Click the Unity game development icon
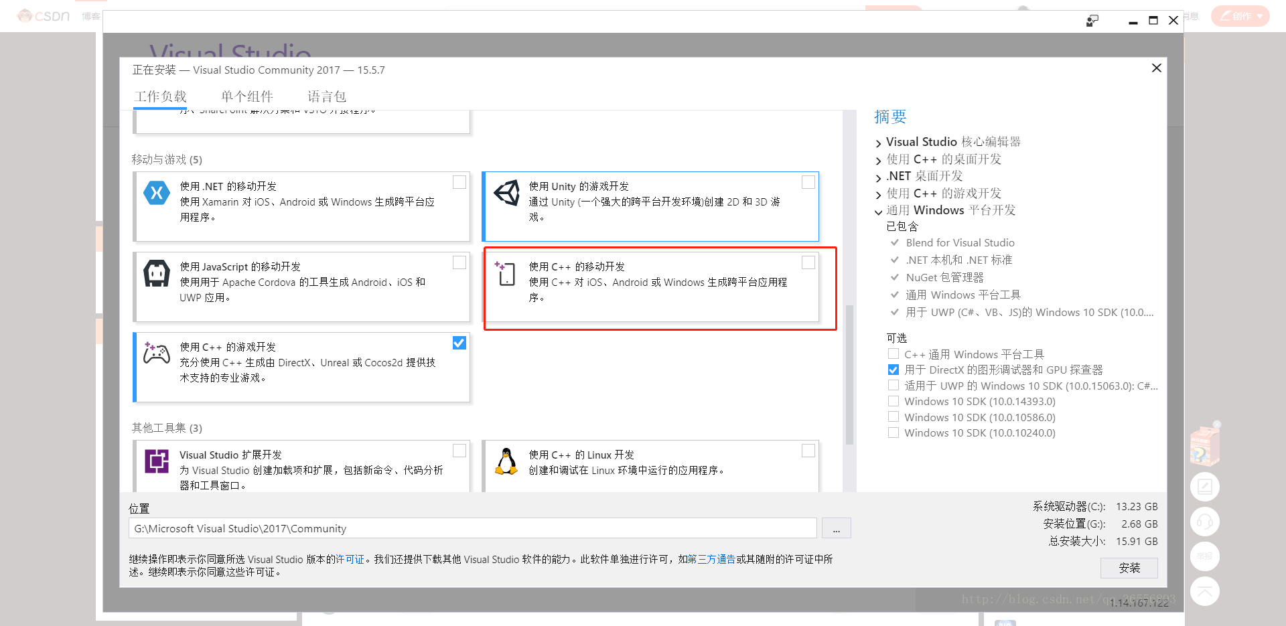Image resolution: width=1286 pixels, height=626 pixels. (507, 193)
